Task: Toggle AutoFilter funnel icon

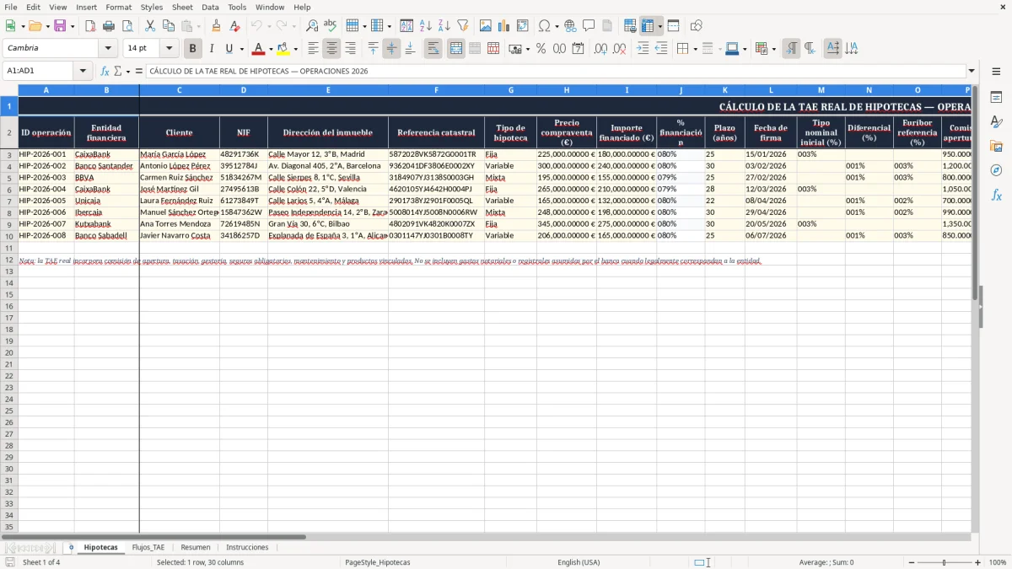Action: point(462,26)
